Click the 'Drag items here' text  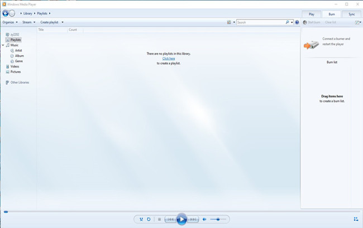[x=332, y=96]
